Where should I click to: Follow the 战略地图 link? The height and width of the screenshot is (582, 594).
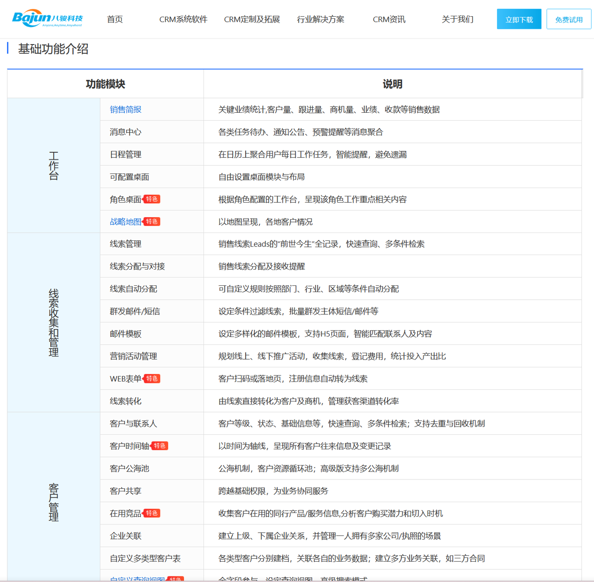tap(125, 222)
